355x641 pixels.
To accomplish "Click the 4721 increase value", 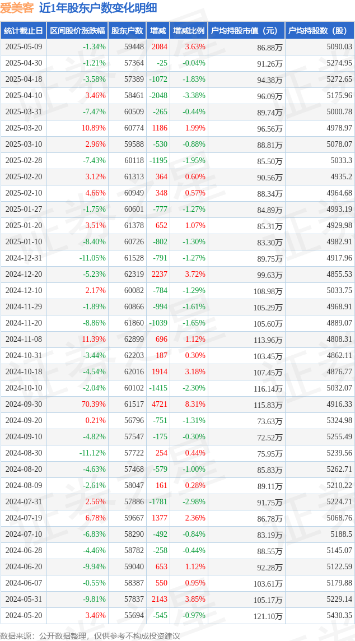I will (160, 405).
